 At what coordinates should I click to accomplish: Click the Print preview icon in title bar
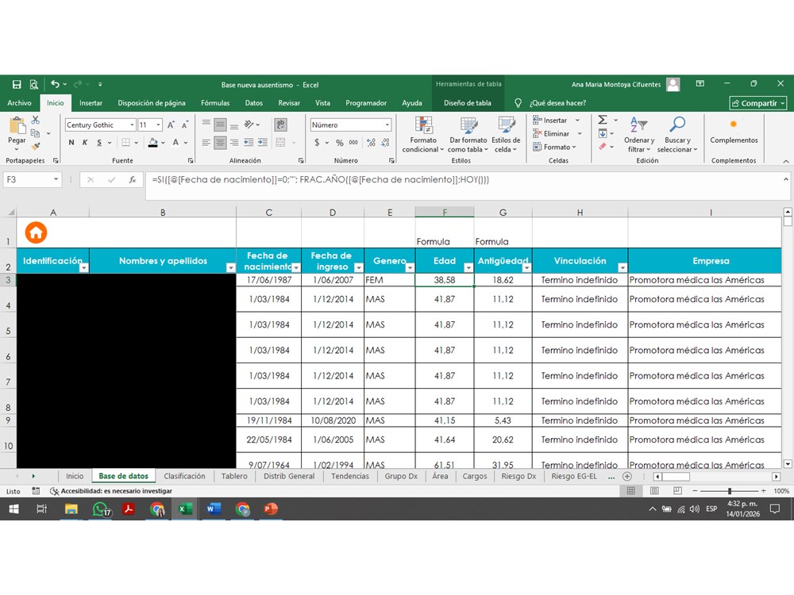pos(34,85)
